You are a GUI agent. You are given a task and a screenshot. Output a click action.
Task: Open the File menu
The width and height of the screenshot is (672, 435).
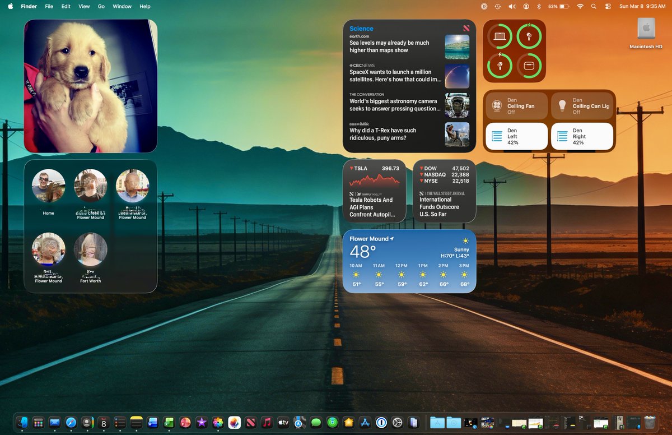pos(49,6)
